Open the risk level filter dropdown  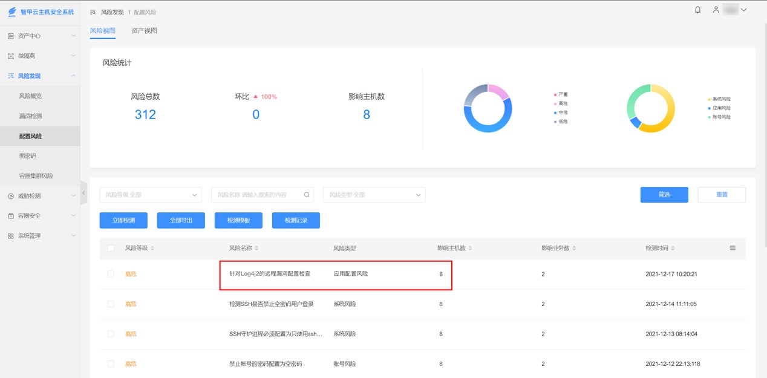pos(151,195)
